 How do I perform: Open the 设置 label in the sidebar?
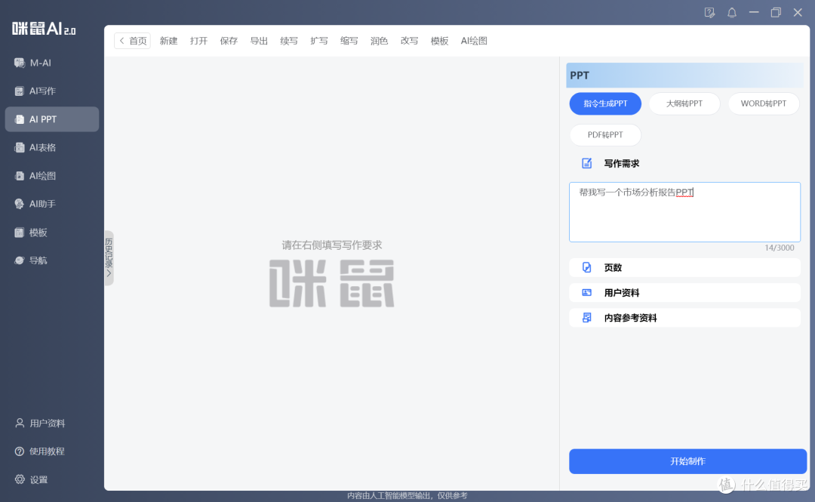coord(38,479)
